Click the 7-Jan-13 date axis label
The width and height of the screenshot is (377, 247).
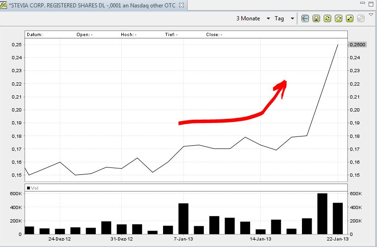pos(183,239)
